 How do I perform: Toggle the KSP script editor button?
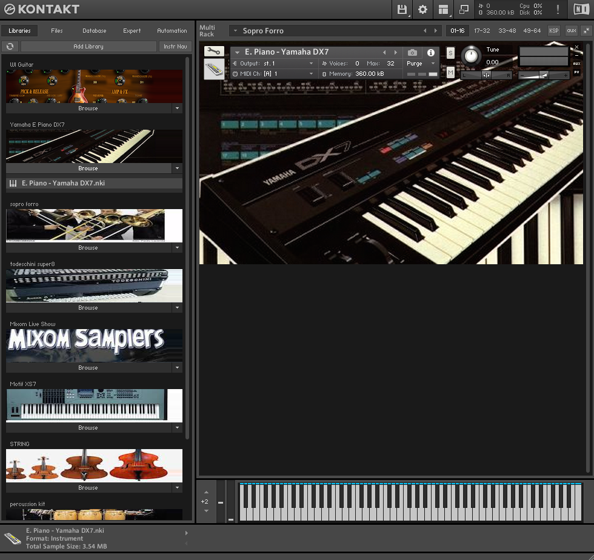554,31
